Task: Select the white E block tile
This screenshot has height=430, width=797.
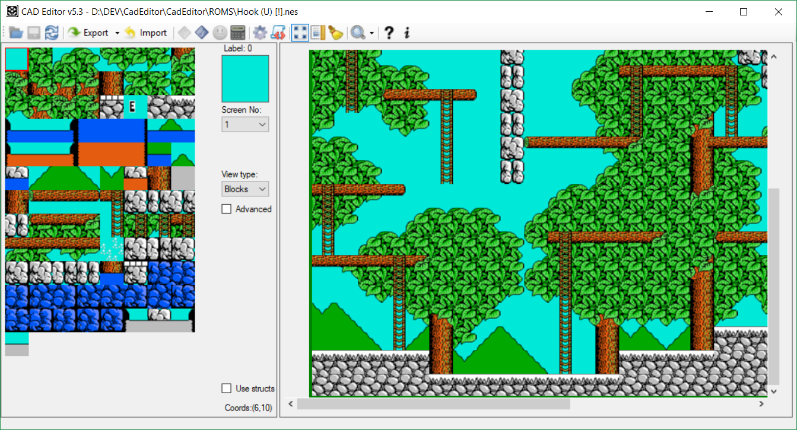Action: (135, 107)
